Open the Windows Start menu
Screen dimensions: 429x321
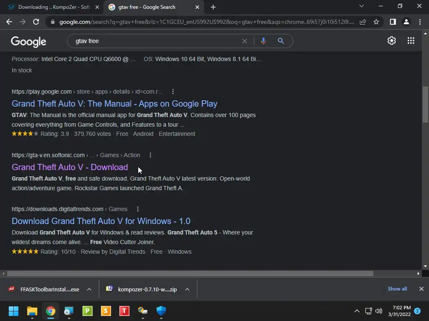tap(13, 311)
